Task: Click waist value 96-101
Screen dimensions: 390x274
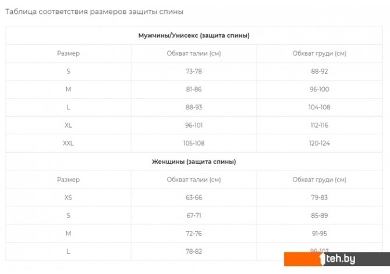Action: [194, 125]
